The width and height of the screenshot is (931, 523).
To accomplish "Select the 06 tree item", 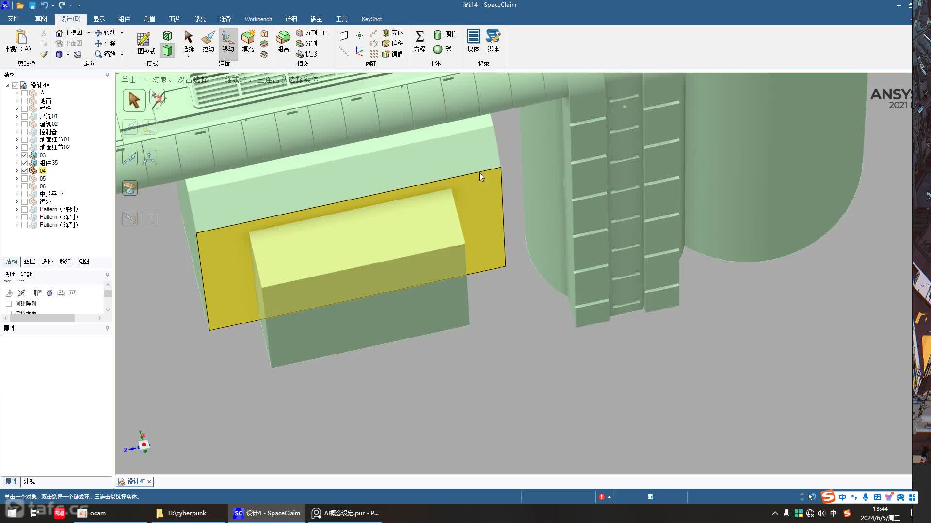I will click(x=43, y=186).
